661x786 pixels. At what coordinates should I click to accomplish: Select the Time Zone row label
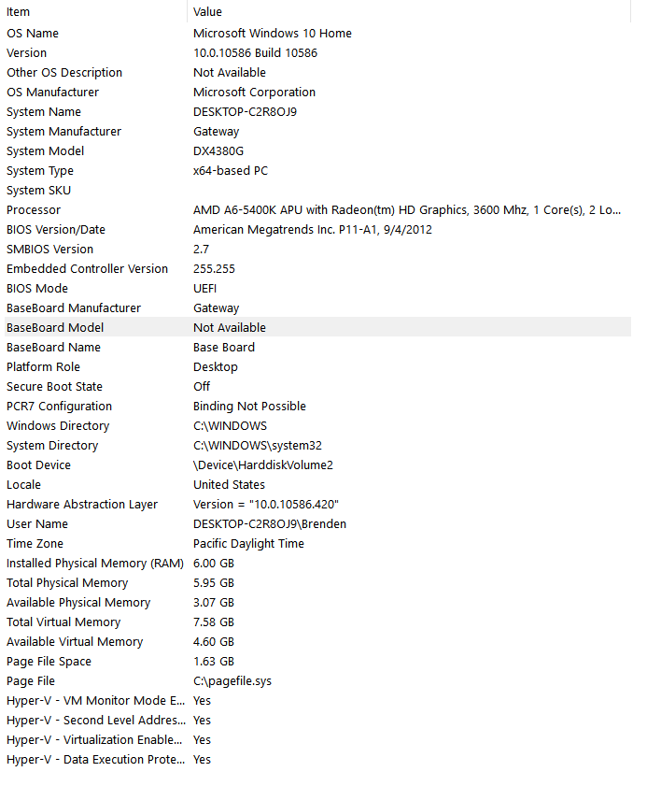click(x=35, y=543)
